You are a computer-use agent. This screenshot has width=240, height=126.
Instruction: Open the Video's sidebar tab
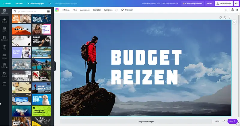(4, 56)
